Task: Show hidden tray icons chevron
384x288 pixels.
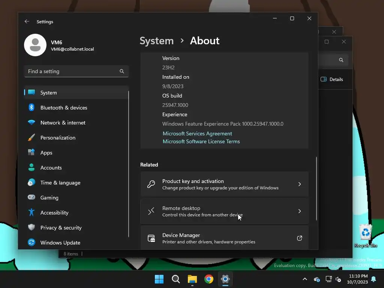Action: (x=305, y=279)
